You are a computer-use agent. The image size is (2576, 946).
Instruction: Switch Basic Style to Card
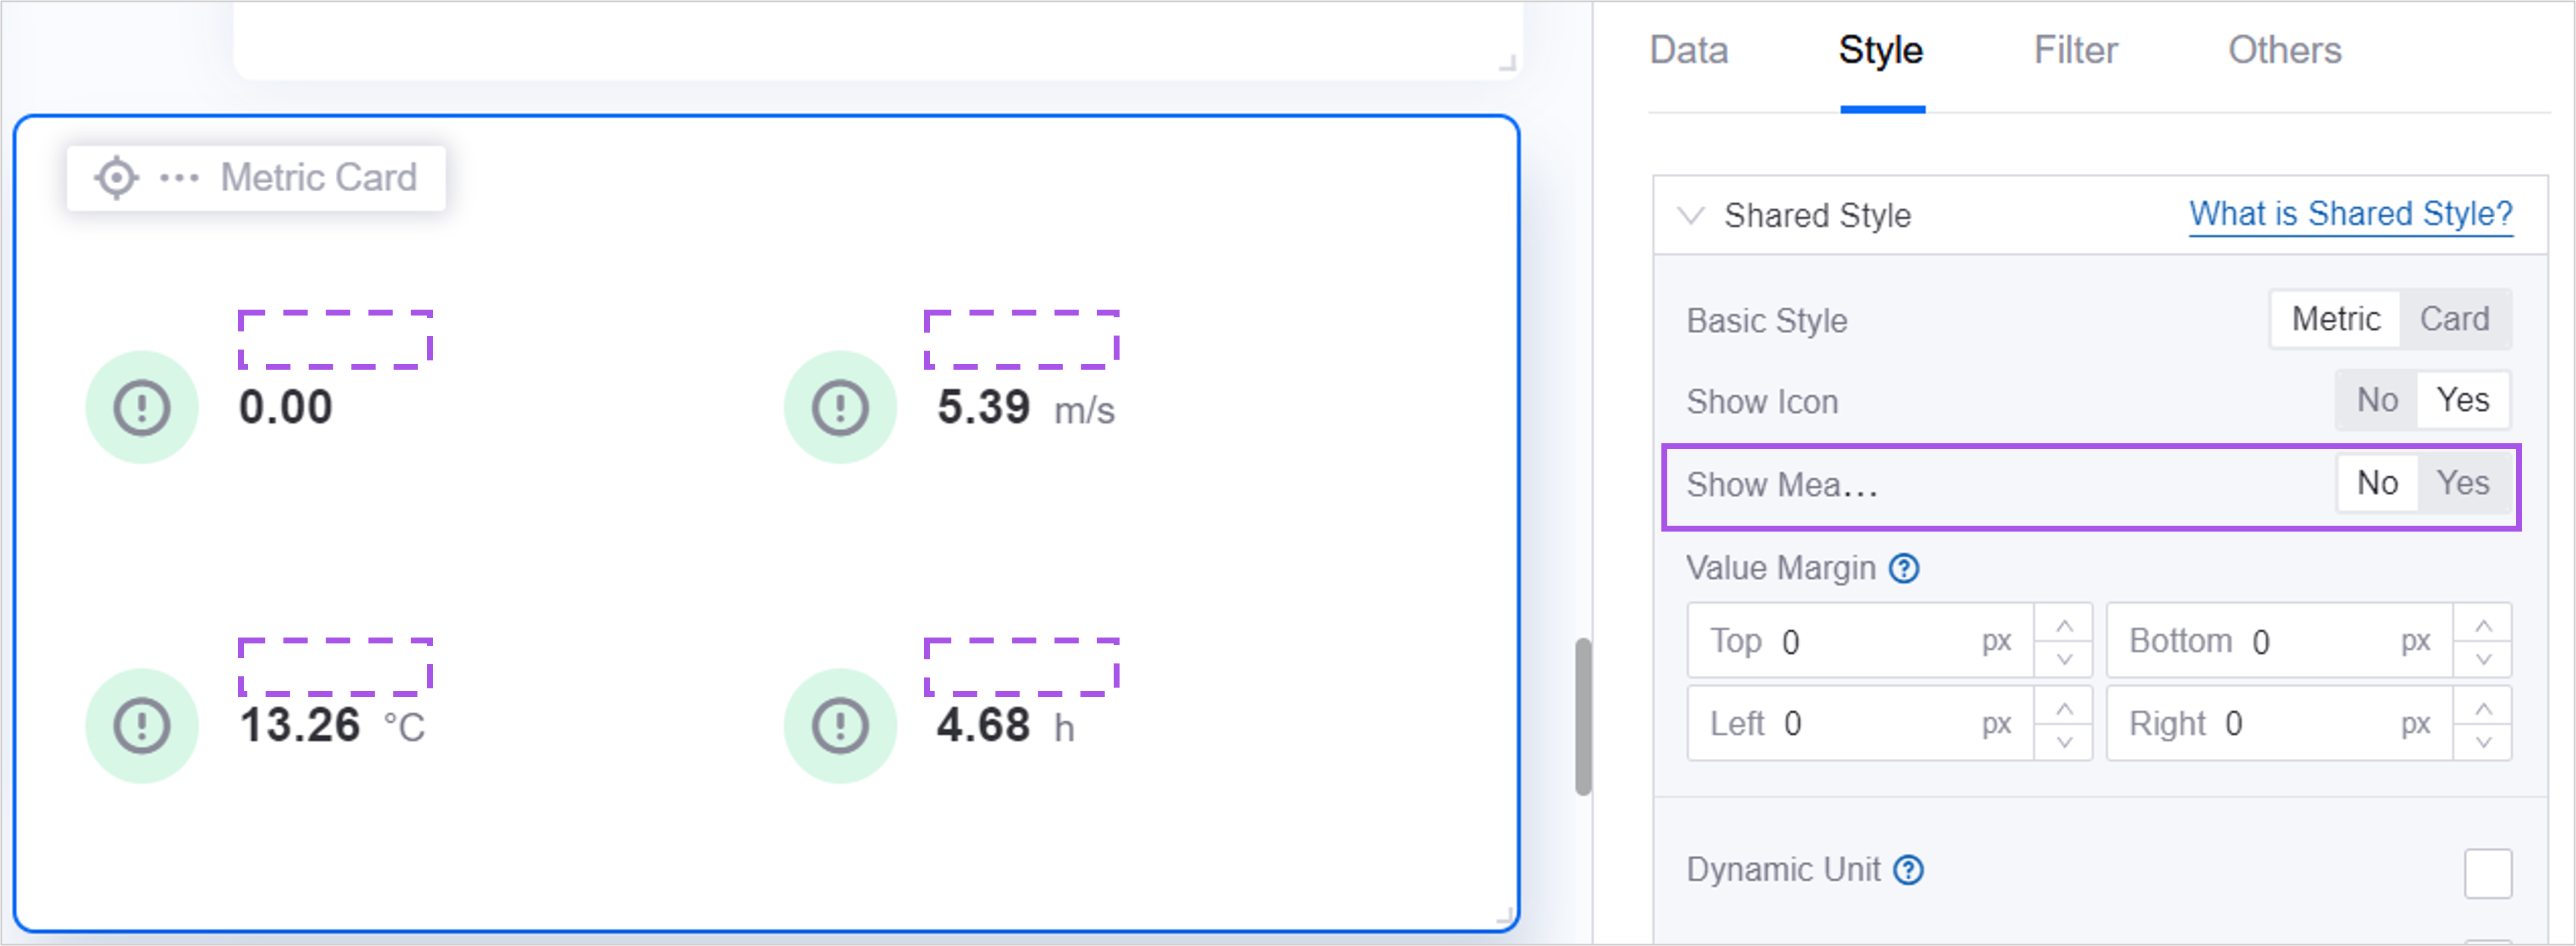pyautogui.click(x=2454, y=320)
